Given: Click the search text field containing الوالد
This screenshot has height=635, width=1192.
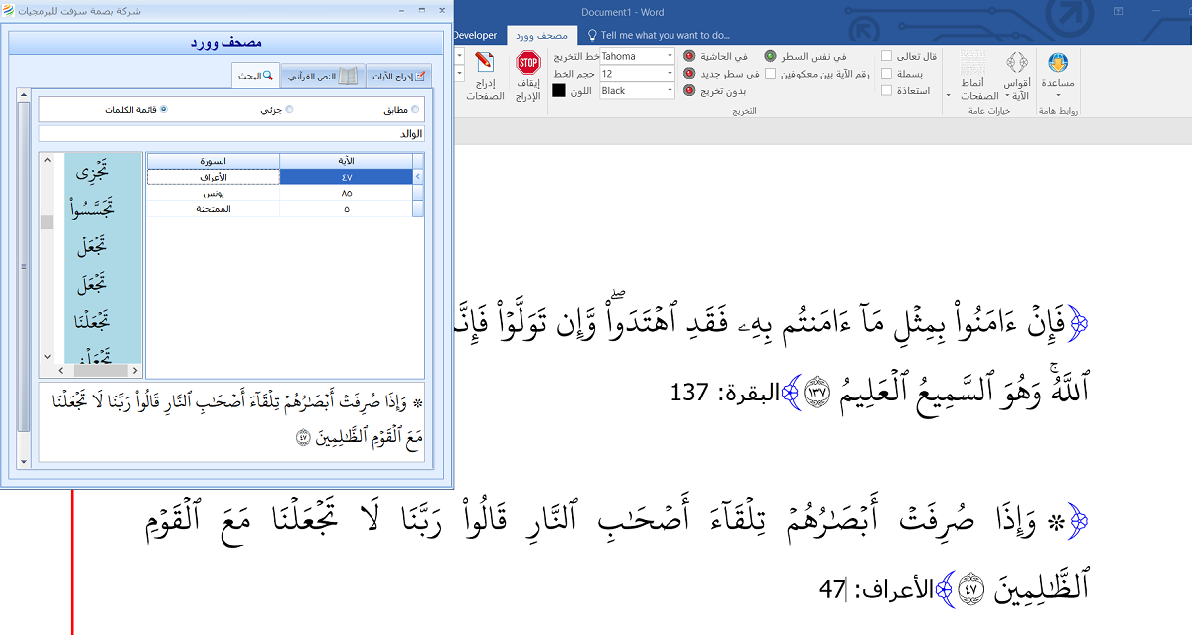Looking at the screenshot, I should (x=230, y=133).
